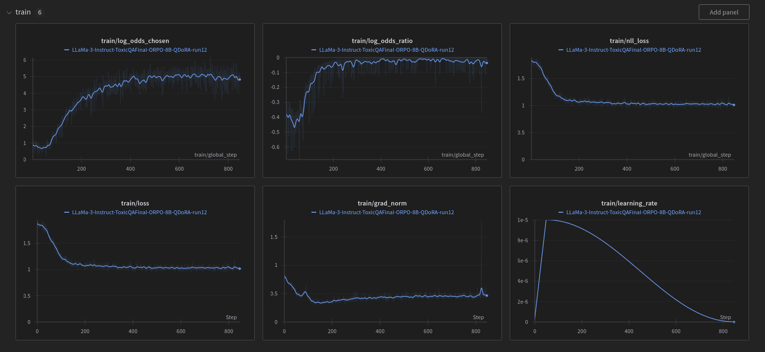
Task: Click final data point of log_odds_chosen curve
Action: click(x=240, y=79)
